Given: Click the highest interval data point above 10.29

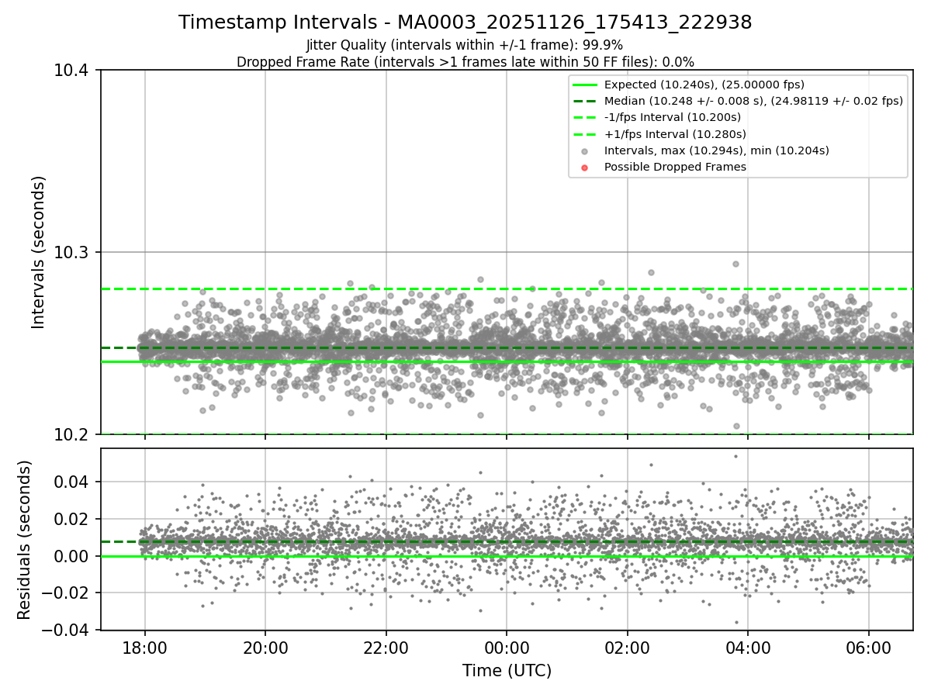Looking at the screenshot, I should point(735,264).
